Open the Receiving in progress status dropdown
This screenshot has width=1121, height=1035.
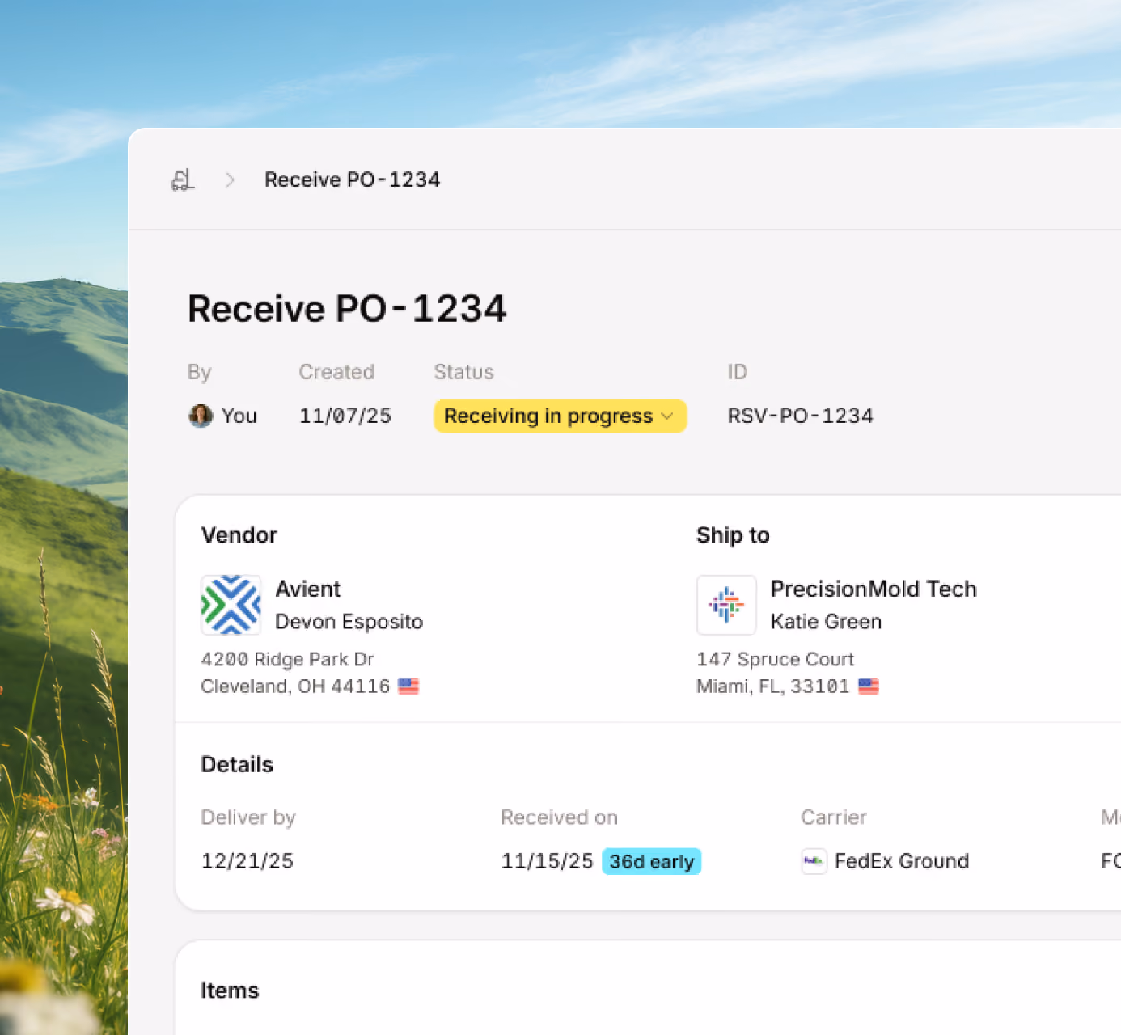560,416
